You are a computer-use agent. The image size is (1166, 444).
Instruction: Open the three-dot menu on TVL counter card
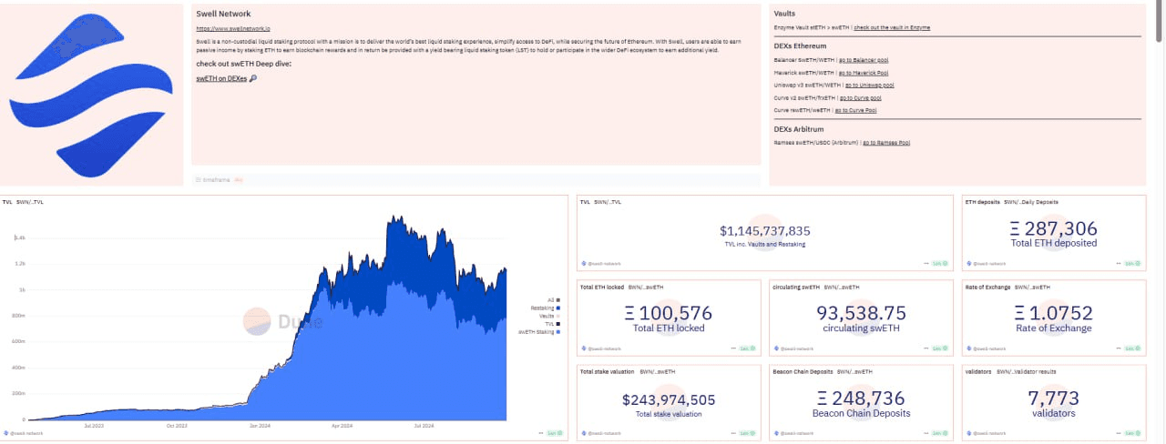click(x=926, y=264)
